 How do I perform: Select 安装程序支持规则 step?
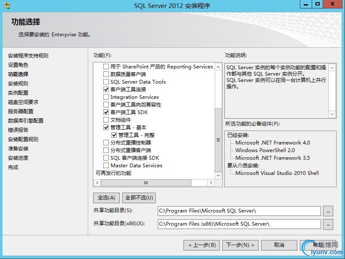click(x=28, y=55)
